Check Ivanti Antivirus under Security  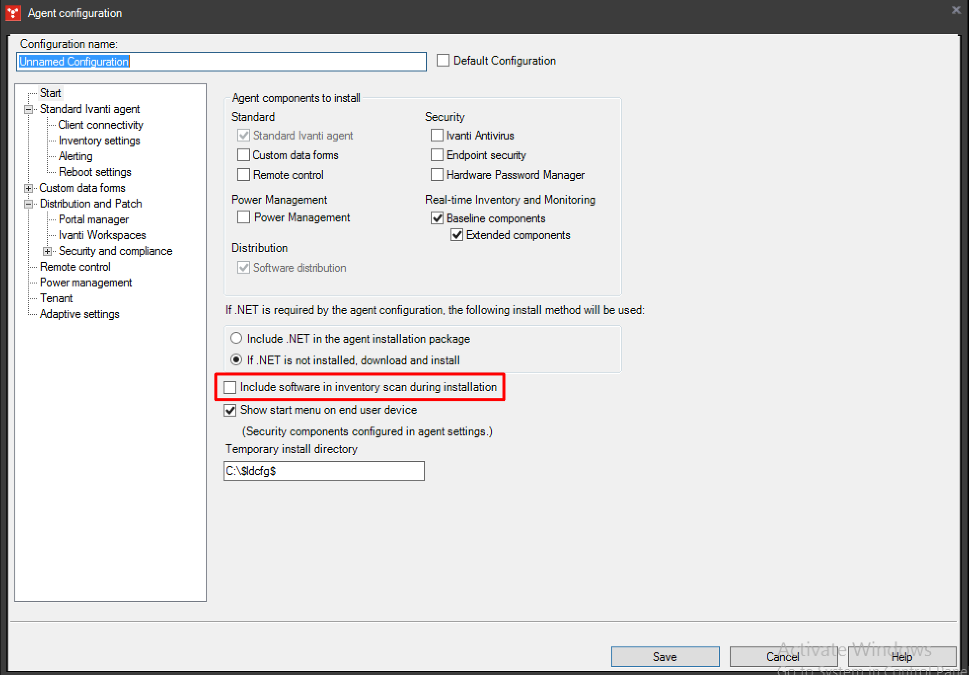437,135
